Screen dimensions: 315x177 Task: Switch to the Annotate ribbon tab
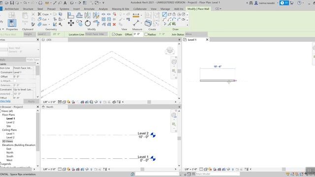click(x=89, y=9)
